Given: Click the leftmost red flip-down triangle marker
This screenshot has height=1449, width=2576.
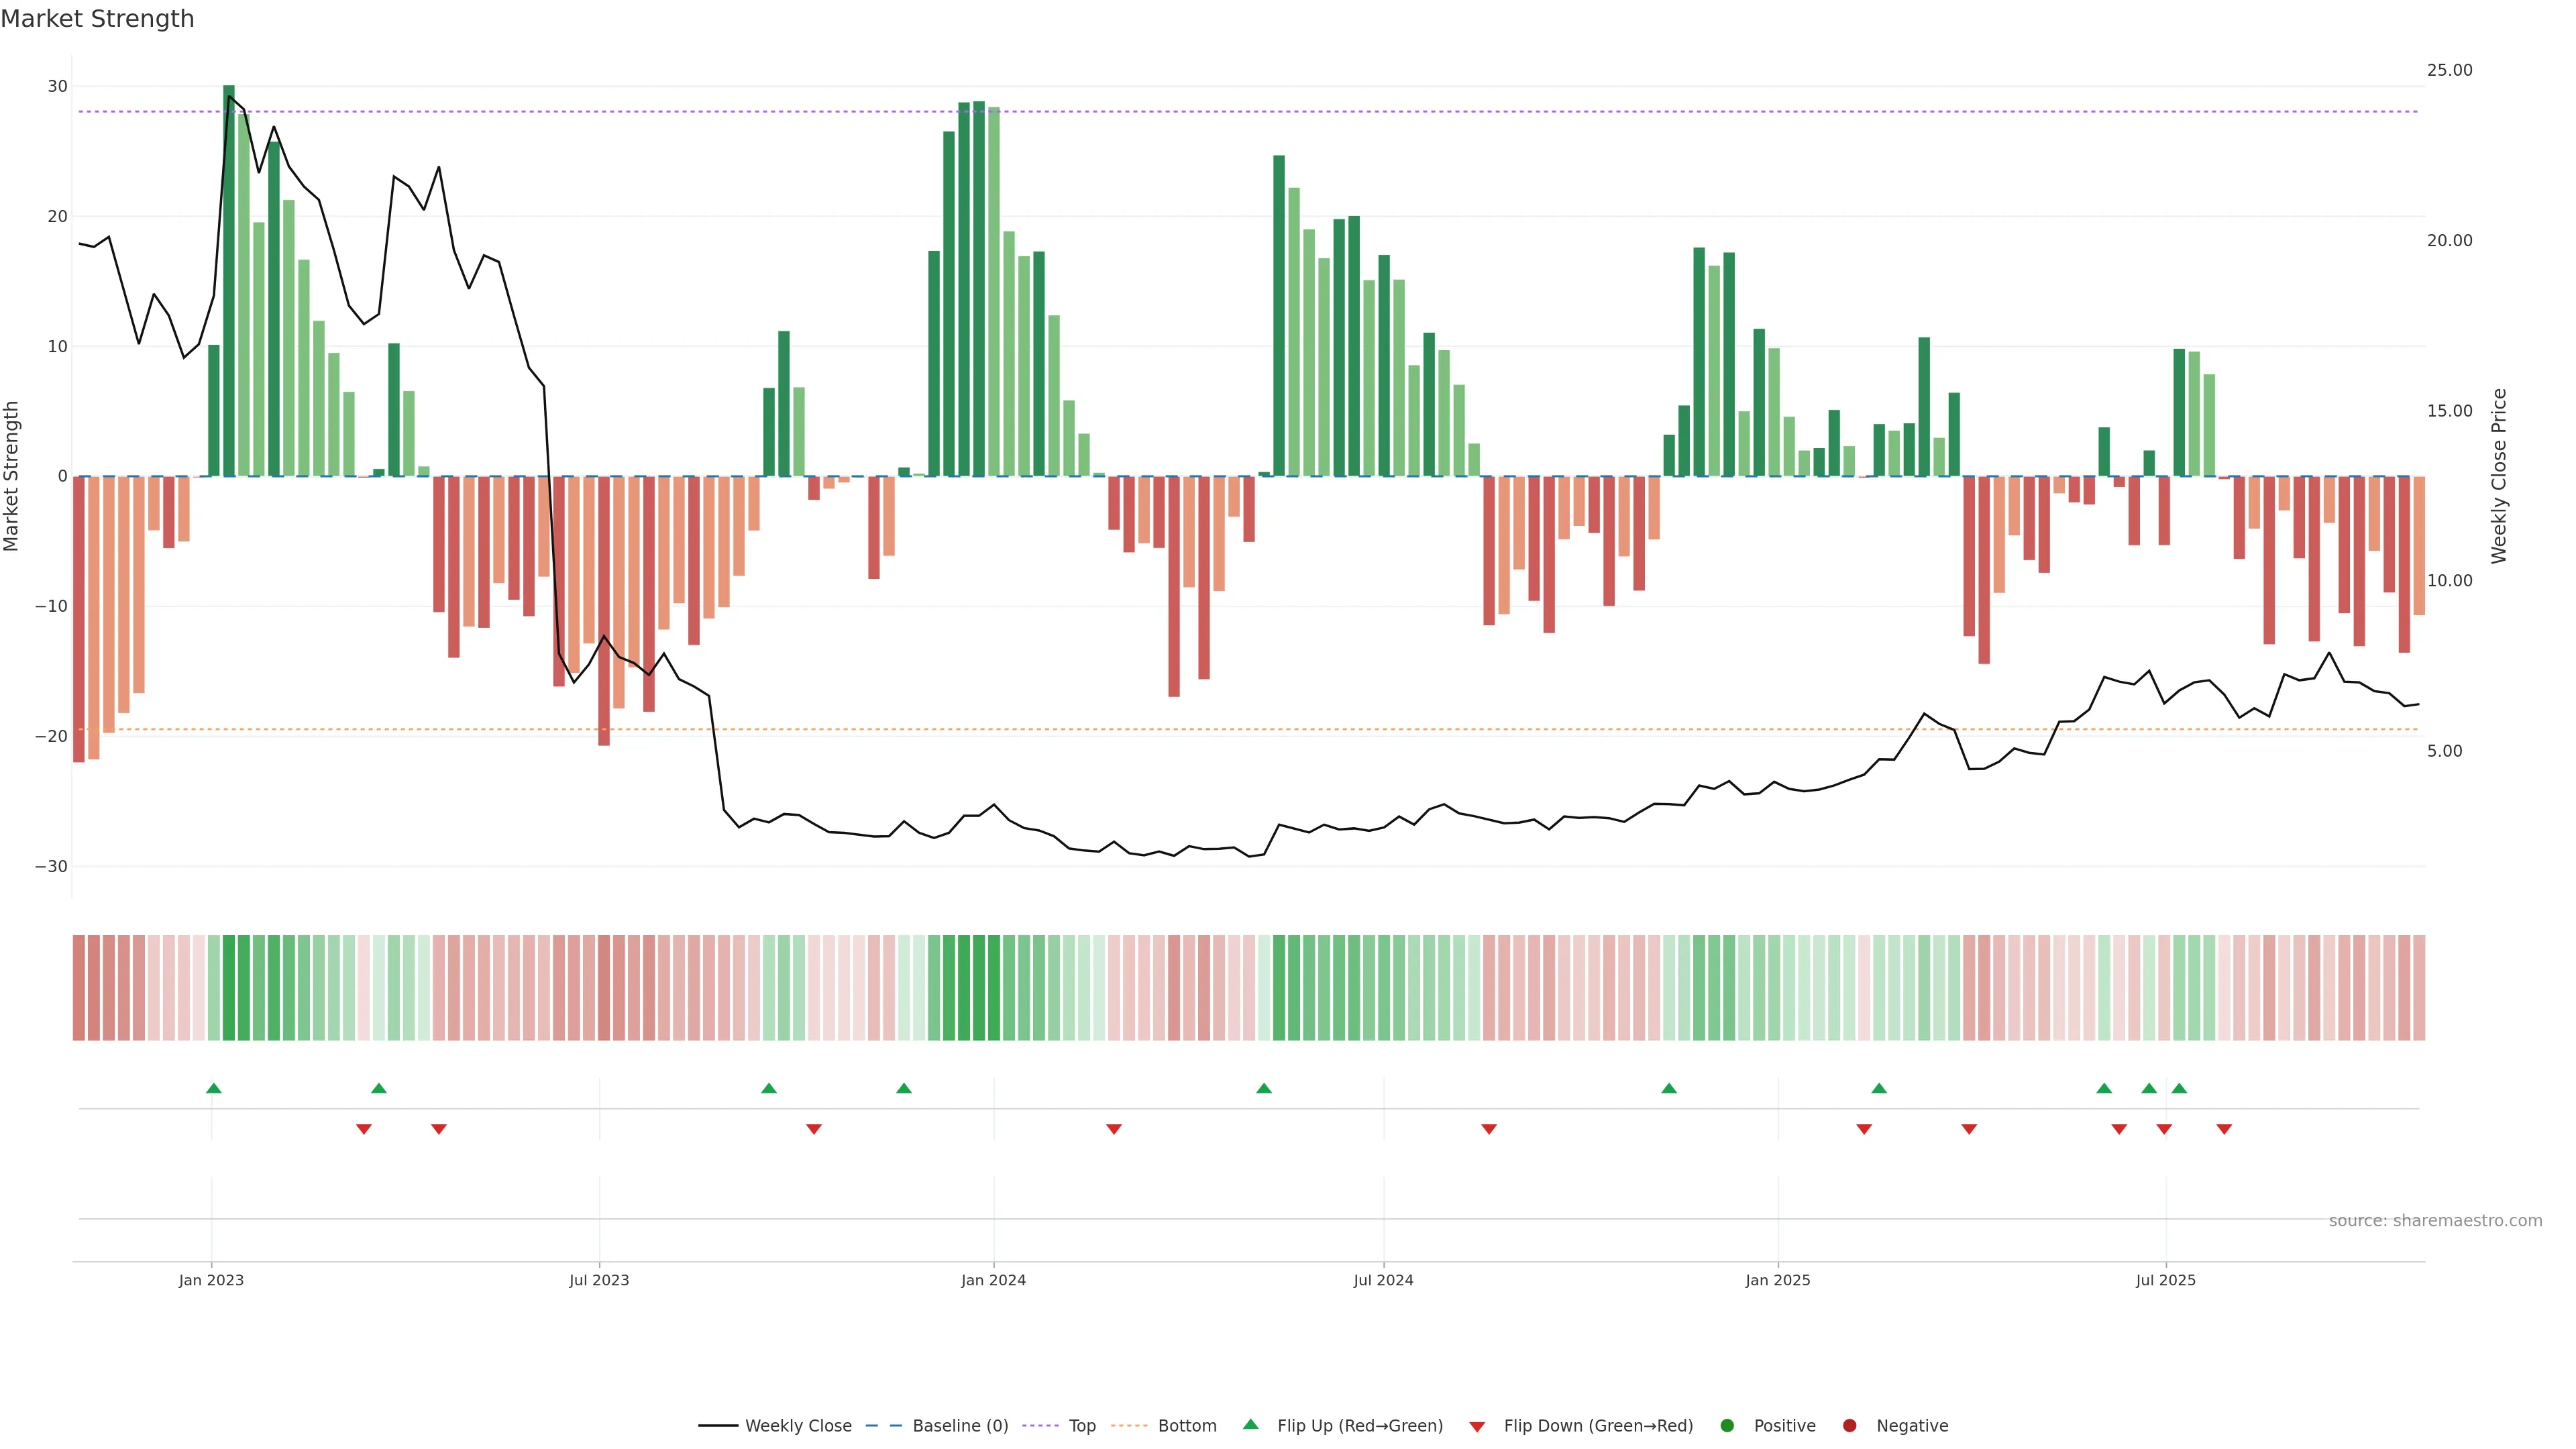Looking at the screenshot, I should pos(364,1129).
